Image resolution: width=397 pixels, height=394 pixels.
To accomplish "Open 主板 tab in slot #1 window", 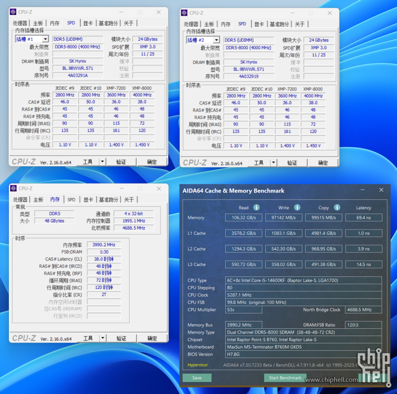I will coord(38,24).
